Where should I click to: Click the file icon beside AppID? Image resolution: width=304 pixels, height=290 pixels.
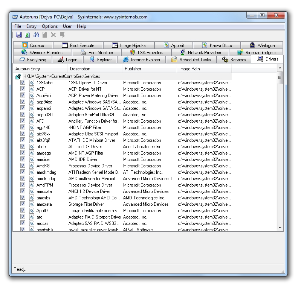click(x=32, y=211)
